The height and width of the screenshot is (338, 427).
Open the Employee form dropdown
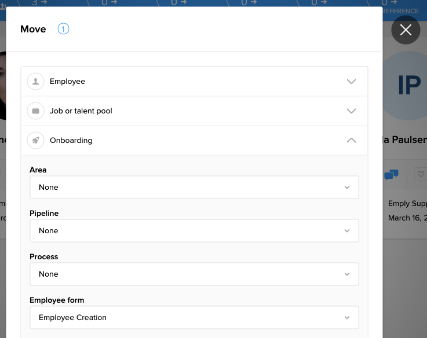pos(194,318)
